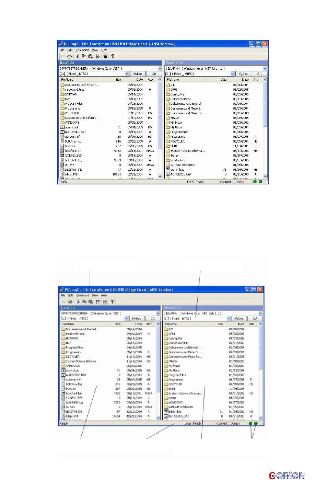Click the Disconnect icon in upper window toolbar
This screenshot has height=480, width=326.
coord(70,56)
